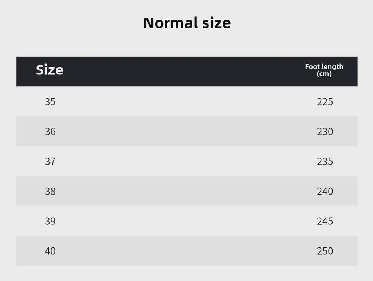Click the '(cm)' unit label in header

324,74
